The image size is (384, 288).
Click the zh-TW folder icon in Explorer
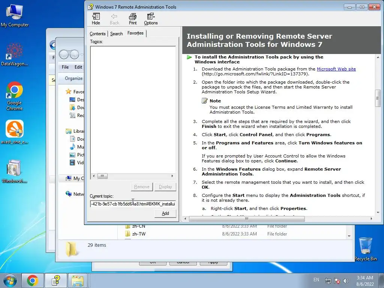(x=127, y=234)
